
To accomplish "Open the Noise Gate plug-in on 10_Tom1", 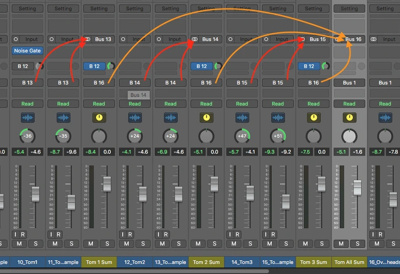I will [x=28, y=51].
